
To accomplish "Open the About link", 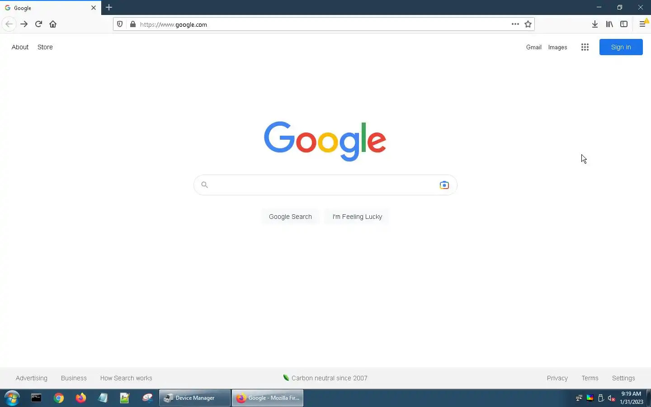I will pyautogui.click(x=20, y=47).
